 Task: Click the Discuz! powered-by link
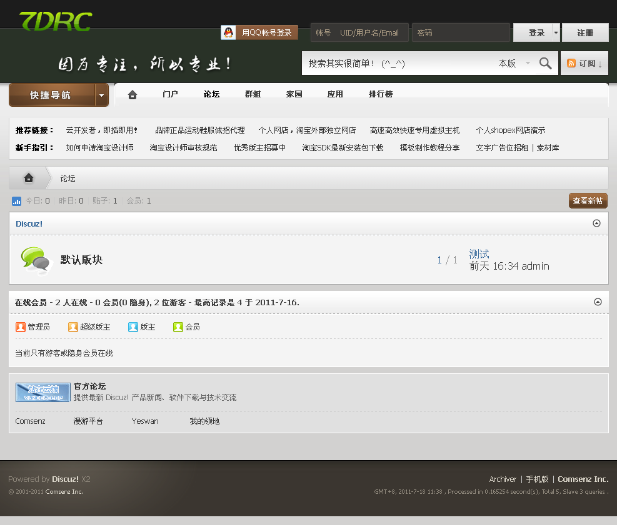pyautogui.click(x=65, y=479)
